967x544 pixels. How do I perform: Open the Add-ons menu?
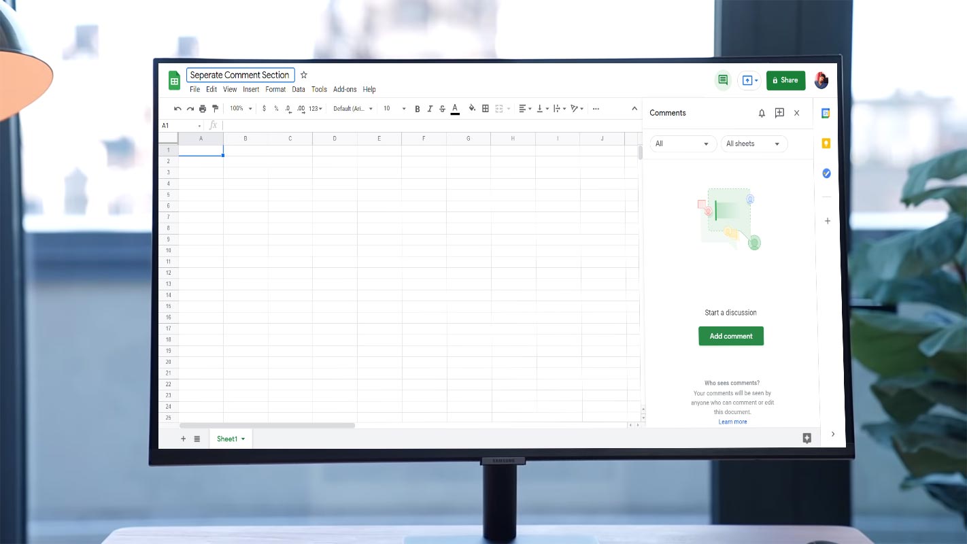point(345,90)
